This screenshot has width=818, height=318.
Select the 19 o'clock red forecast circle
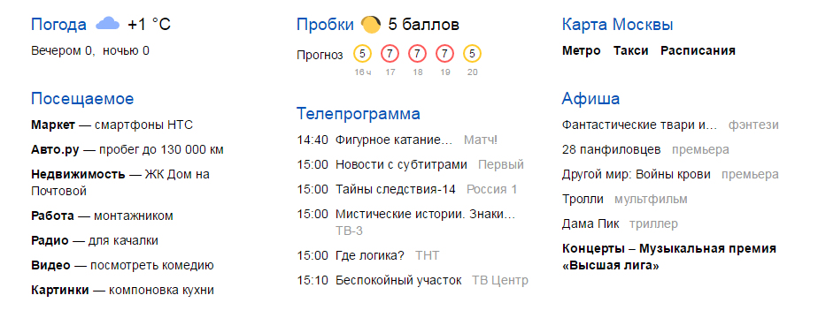(444, 53)
